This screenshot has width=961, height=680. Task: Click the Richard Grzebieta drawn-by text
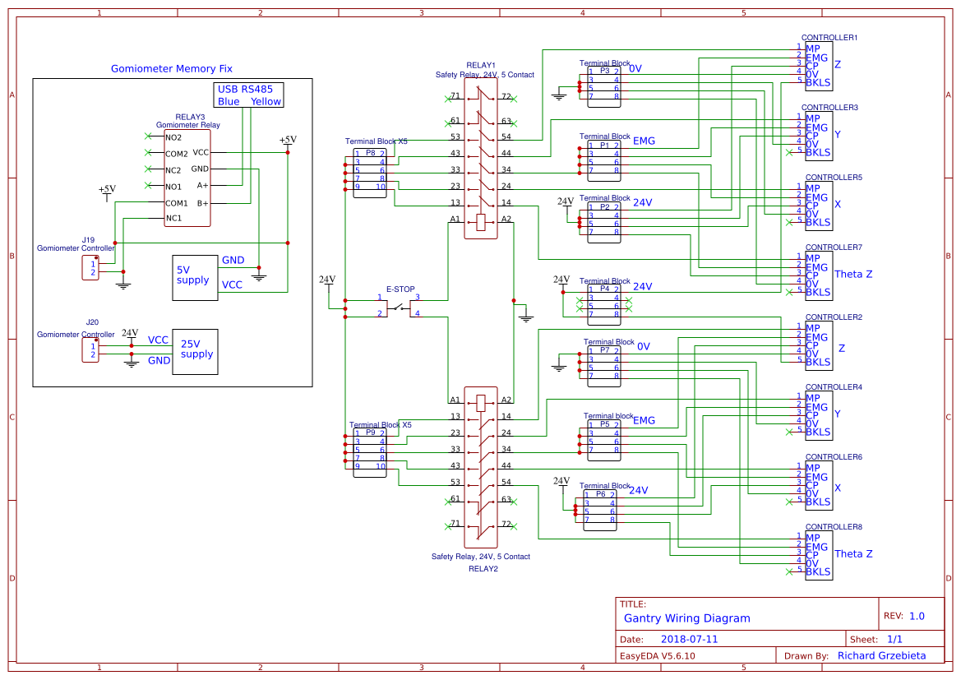coord(882,655)
